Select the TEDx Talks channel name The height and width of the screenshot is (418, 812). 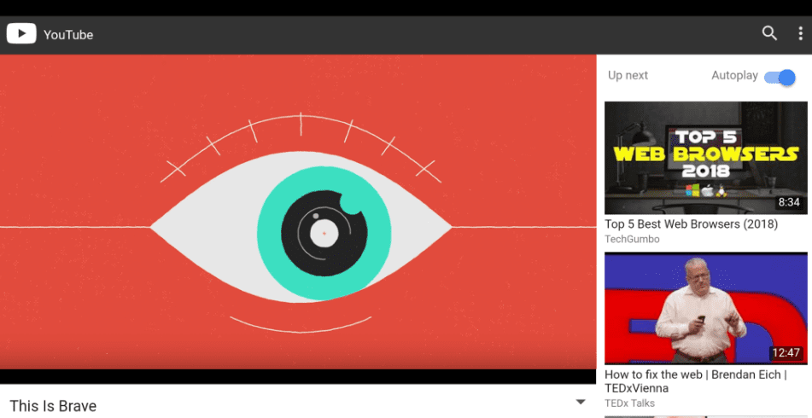pos(630,403)
